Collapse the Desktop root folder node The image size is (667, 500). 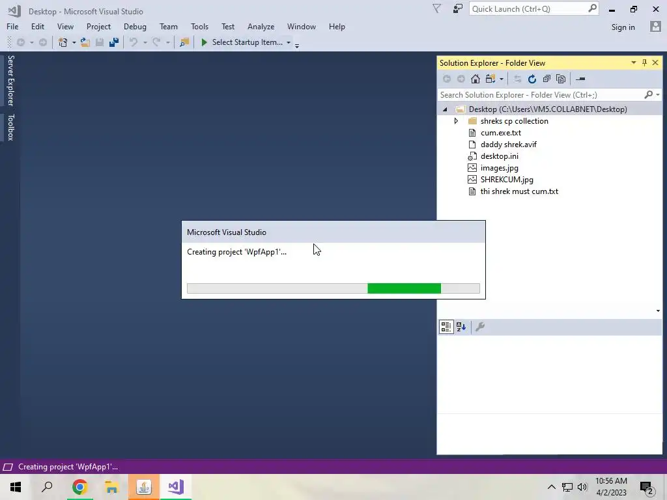[x=445, y=109]
